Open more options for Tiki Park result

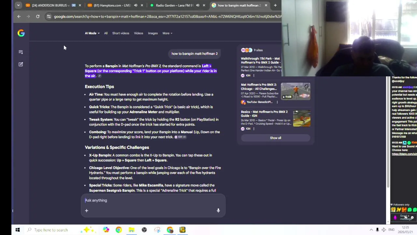click(x=254, y=75)
